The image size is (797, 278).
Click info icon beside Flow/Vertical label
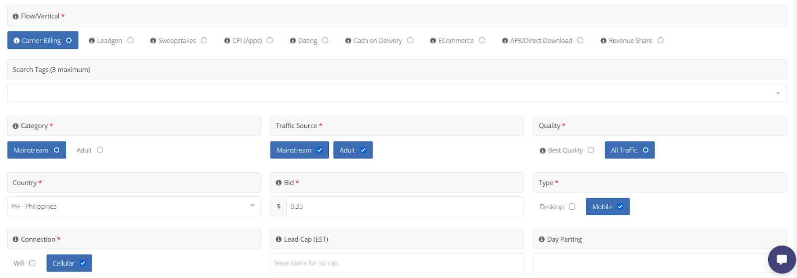point(15,16)
